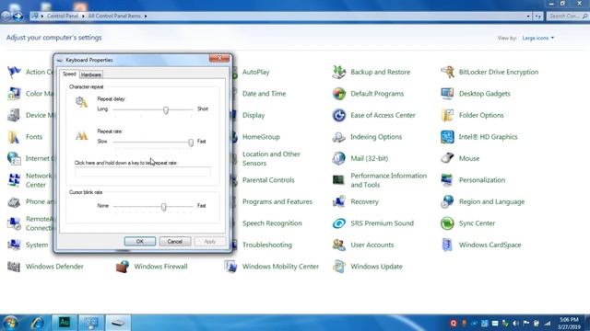Screen dimensions: 590x331
Task: Expand the Control Panel breadcrumb arrow
Action: [x=83, y=17]
